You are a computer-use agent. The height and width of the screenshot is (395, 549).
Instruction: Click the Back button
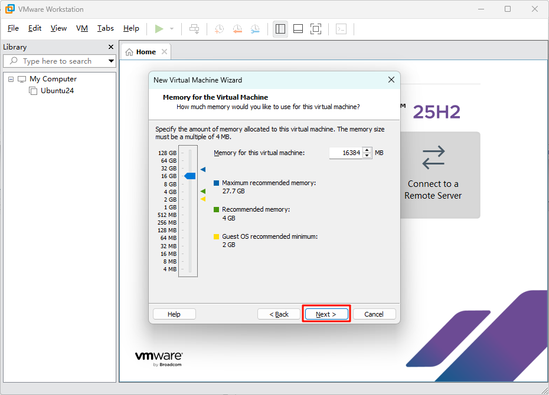click(279, 314)
